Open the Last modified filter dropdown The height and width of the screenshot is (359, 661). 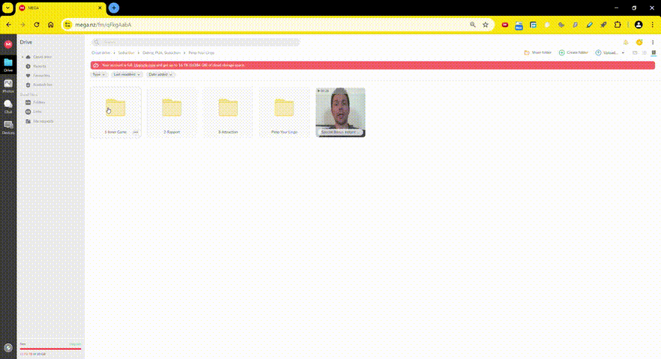pyautogui.click(x=127, y=75)
